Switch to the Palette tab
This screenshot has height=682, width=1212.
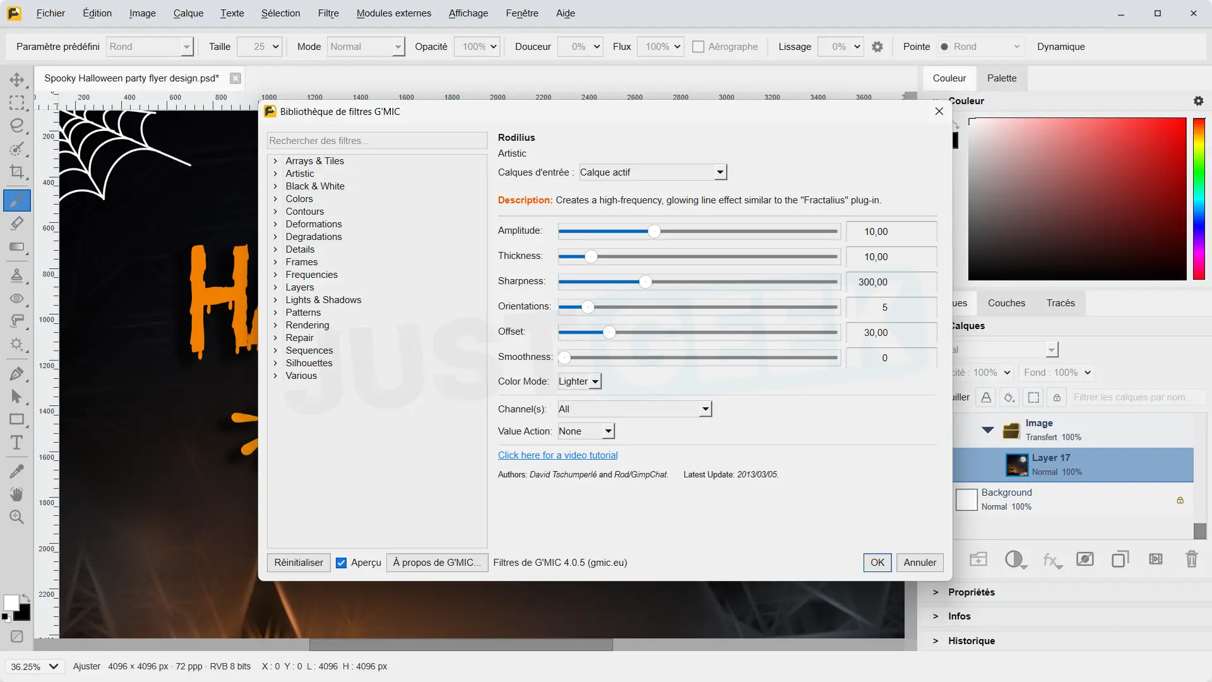1002,78
